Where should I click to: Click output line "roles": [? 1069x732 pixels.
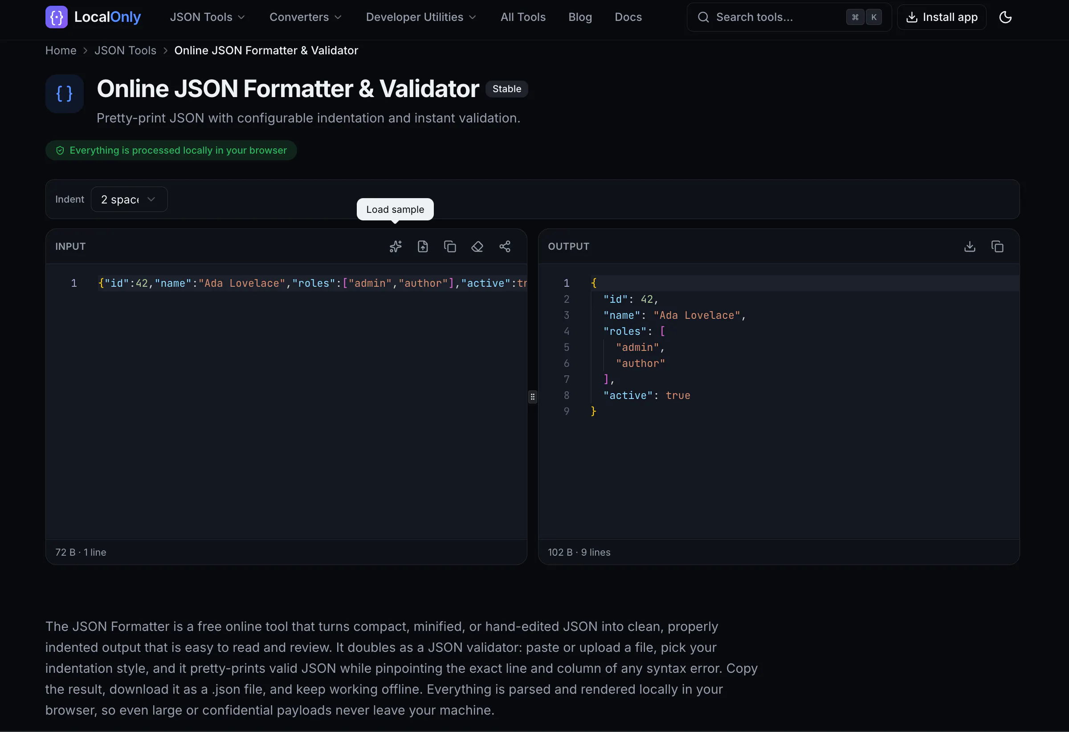634,332
